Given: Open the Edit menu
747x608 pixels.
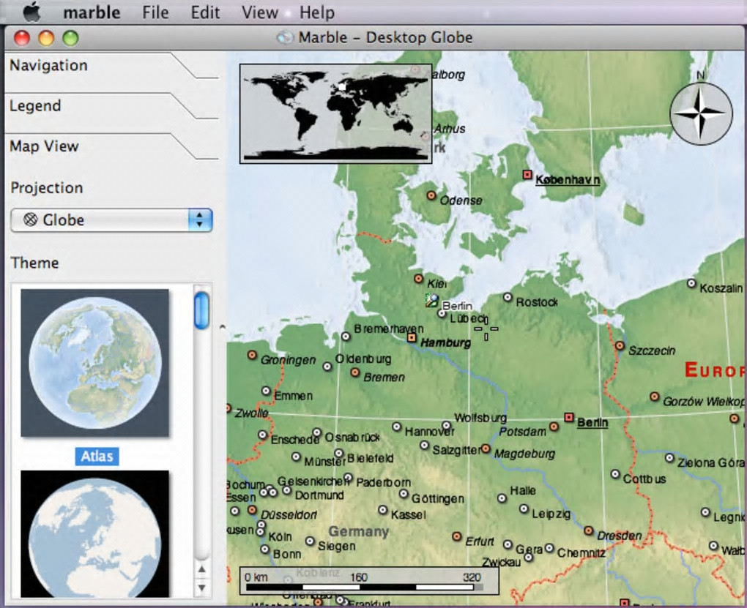Looking at the screenshot, I should click(x=205, y=12).
